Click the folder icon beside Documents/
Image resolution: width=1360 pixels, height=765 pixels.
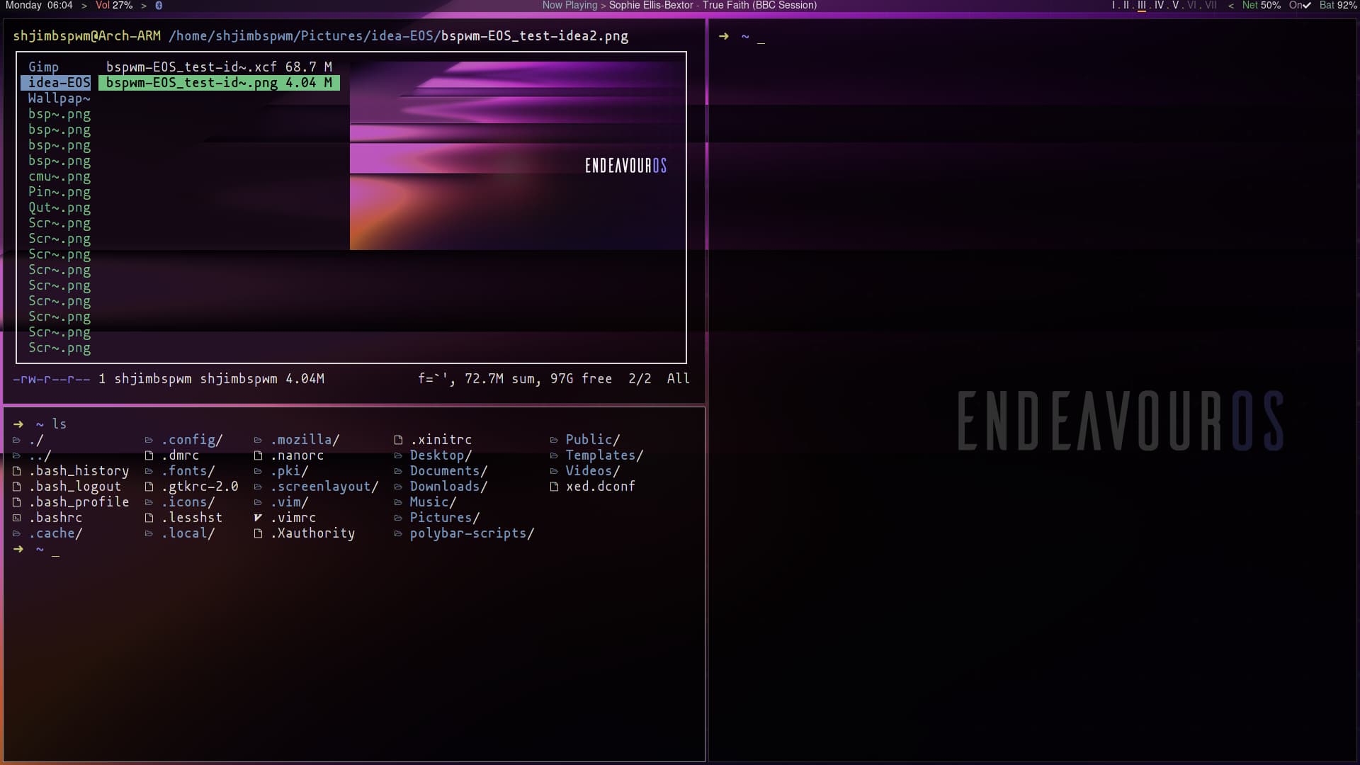click(398, 471)
